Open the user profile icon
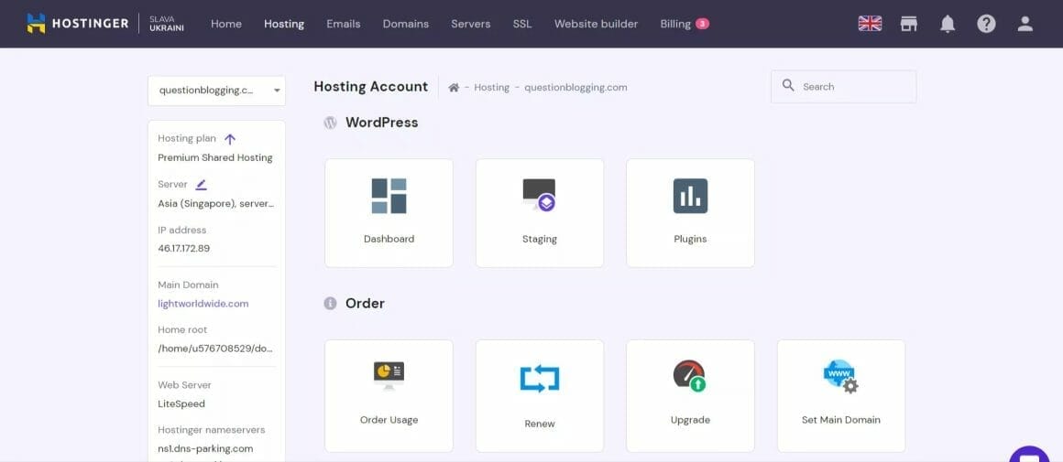Viewport: 1063px width, 462px height. [x=1025, y=24]
